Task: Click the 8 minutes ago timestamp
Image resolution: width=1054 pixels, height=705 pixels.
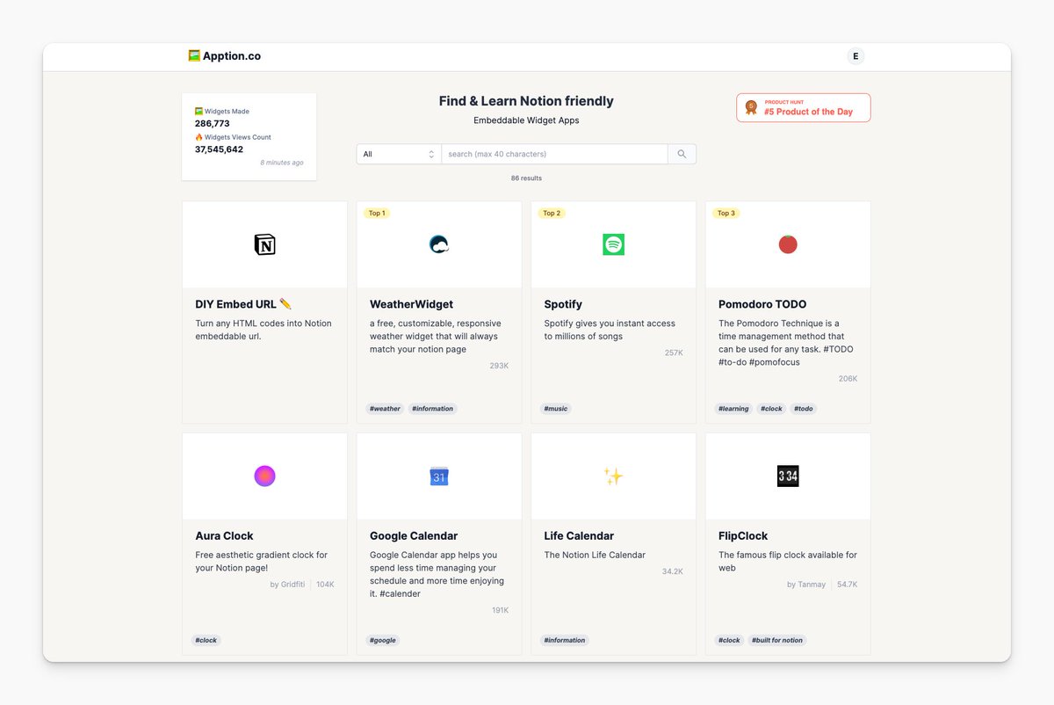Action: pos(282,163)
